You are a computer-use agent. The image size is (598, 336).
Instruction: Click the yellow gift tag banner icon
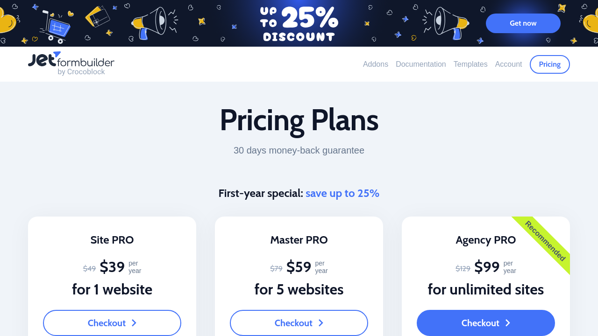click(98, 16)
